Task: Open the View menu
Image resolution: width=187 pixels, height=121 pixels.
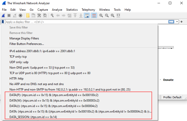Action: click(x=22, y=10)
